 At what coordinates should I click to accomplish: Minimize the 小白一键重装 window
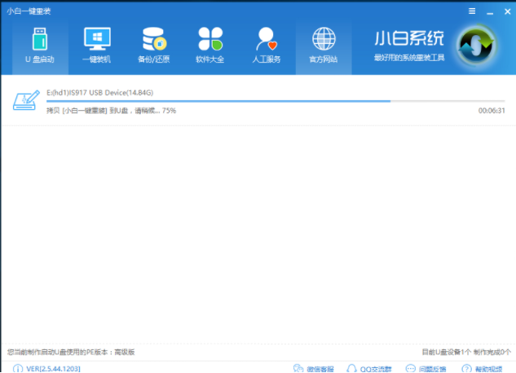coord(489,11)
